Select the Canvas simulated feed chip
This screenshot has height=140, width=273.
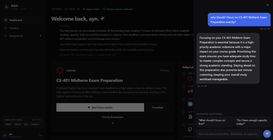17,124
